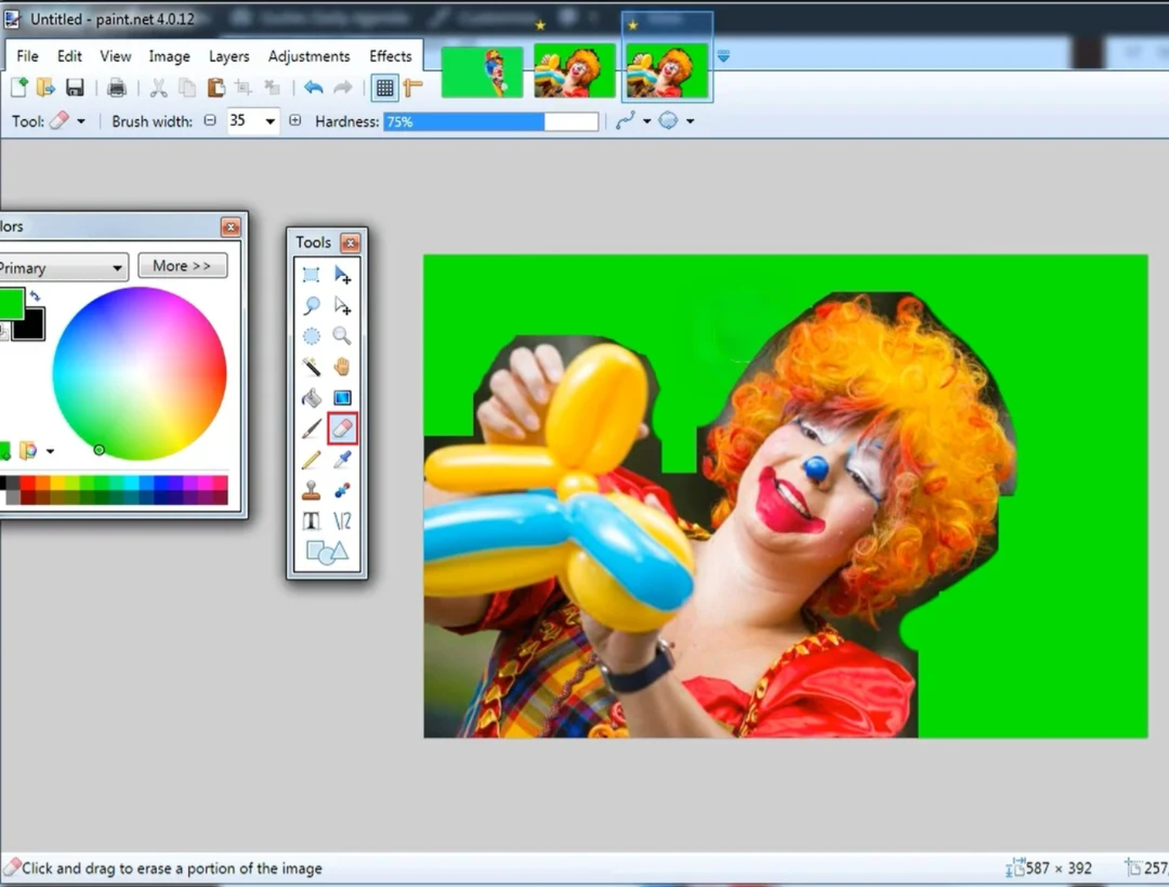
Task: Select the Lasso Select tool
Action: coord(312,306)
